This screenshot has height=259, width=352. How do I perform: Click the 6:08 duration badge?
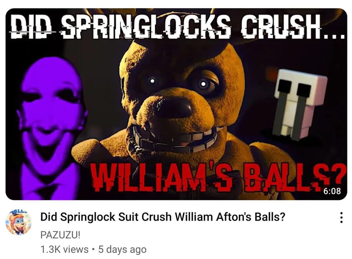(332, 191)
